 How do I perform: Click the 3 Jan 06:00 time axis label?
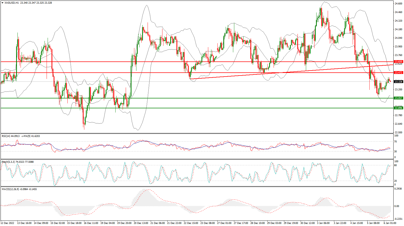click(324, 223)
